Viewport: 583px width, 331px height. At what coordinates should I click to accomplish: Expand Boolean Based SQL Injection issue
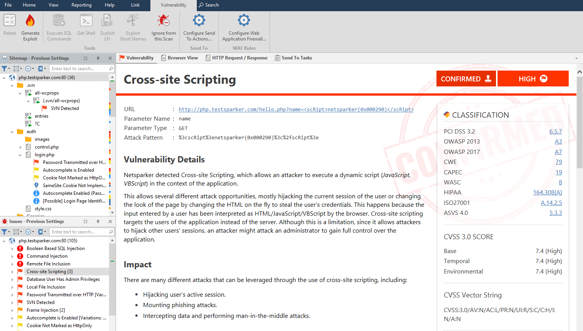(12, 248)
